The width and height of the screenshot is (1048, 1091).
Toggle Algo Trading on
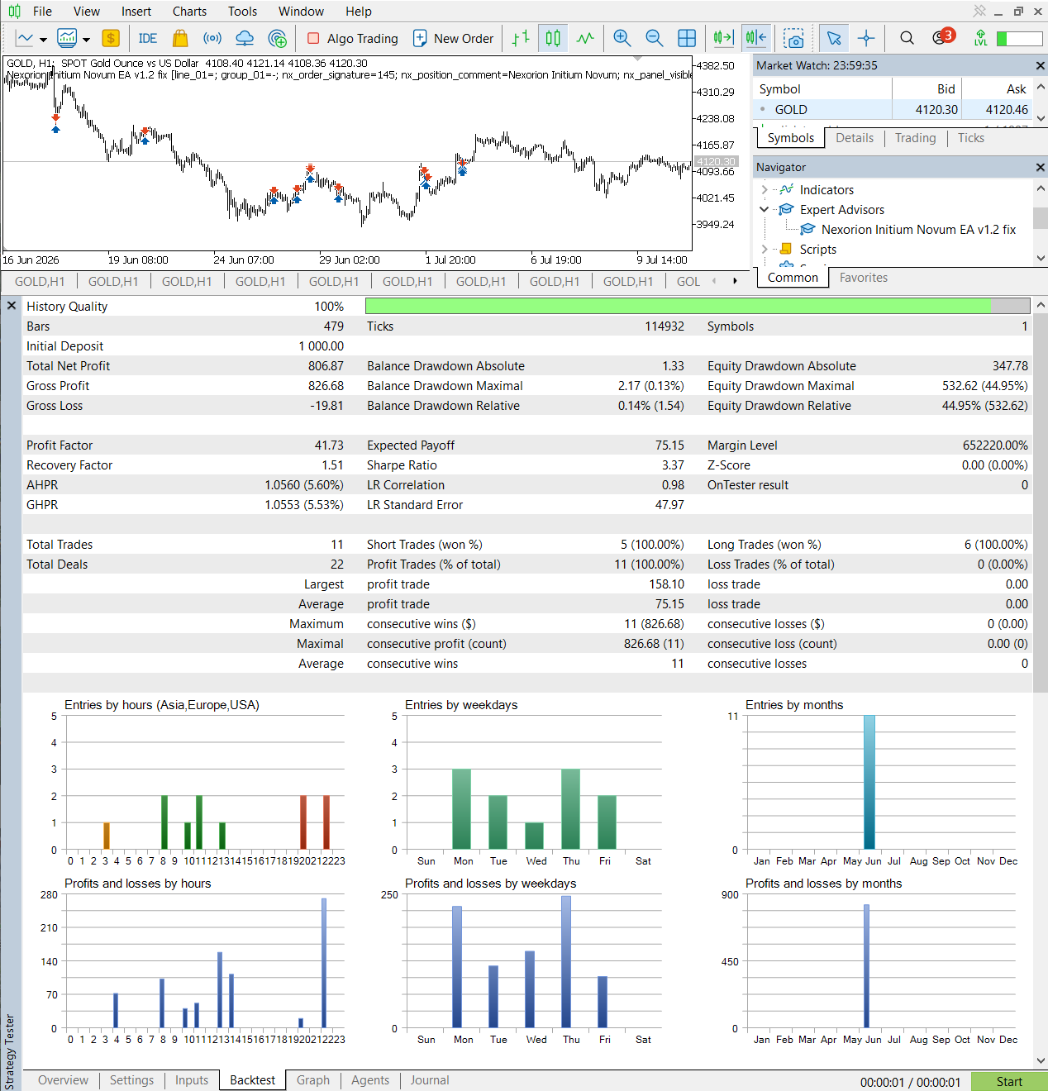[353, 38]
